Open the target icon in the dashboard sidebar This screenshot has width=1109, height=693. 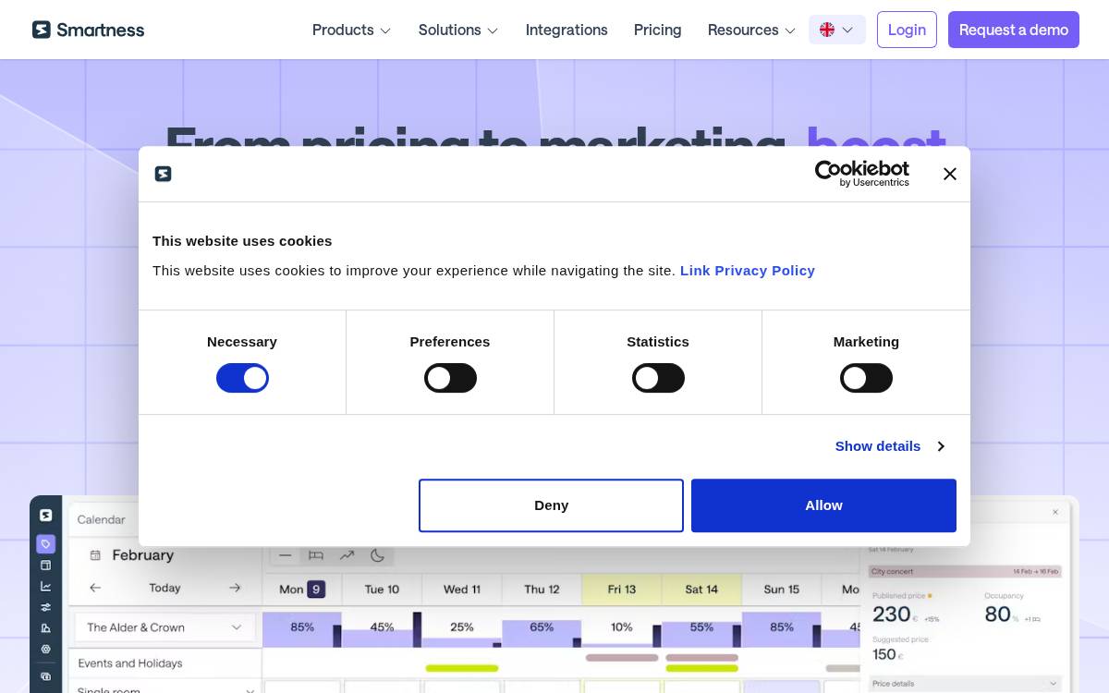[x=45, y=649]
